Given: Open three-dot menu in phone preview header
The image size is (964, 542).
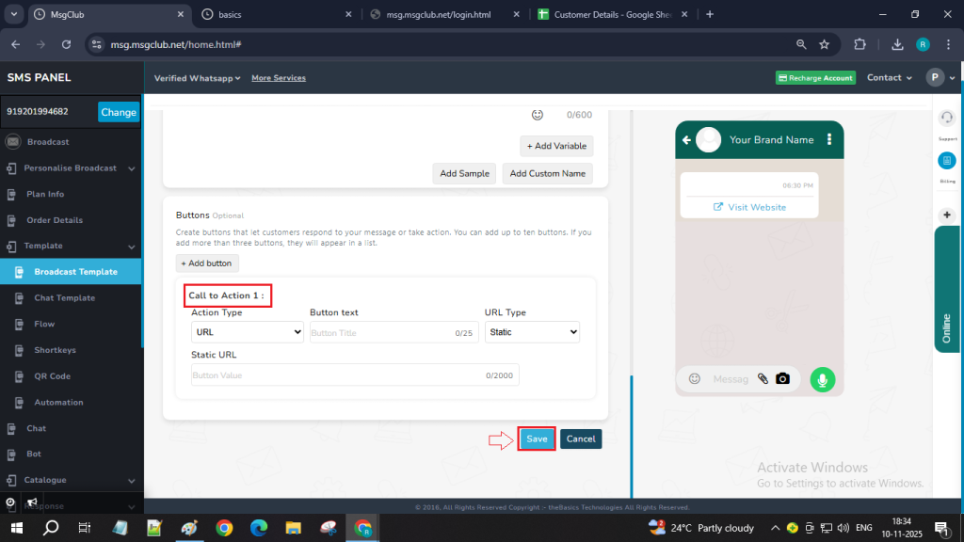Looking at the screenshot, I should [829, 139].
